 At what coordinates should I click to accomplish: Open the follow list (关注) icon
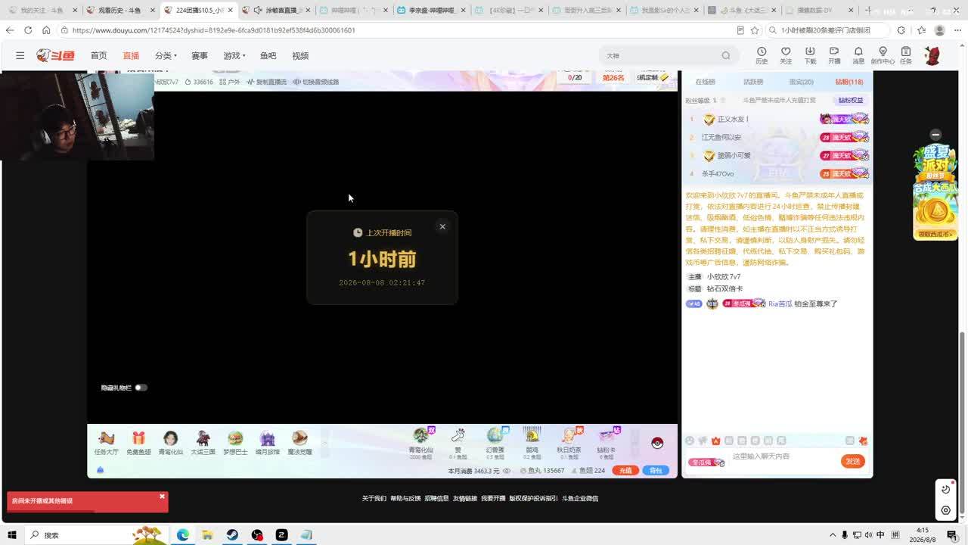tap(786, 55)
